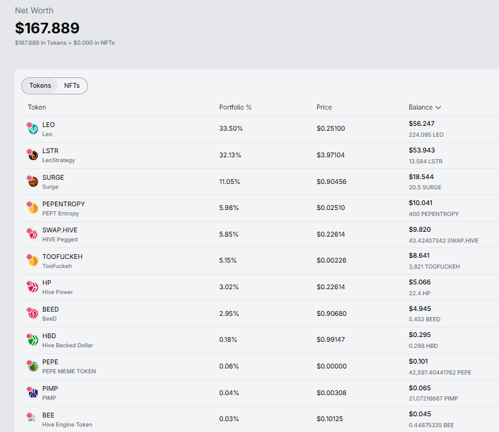Click the HBD Hive Backed Dollar icon

[x=33, y=339]
